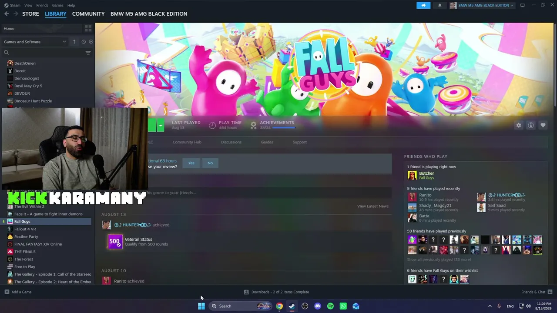Show all previously played friends
The height and width of the screenshot is (313, 557).
439,260
